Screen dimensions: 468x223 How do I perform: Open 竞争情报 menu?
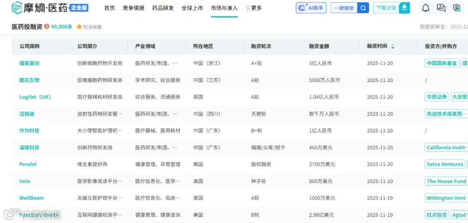point(133,8)
